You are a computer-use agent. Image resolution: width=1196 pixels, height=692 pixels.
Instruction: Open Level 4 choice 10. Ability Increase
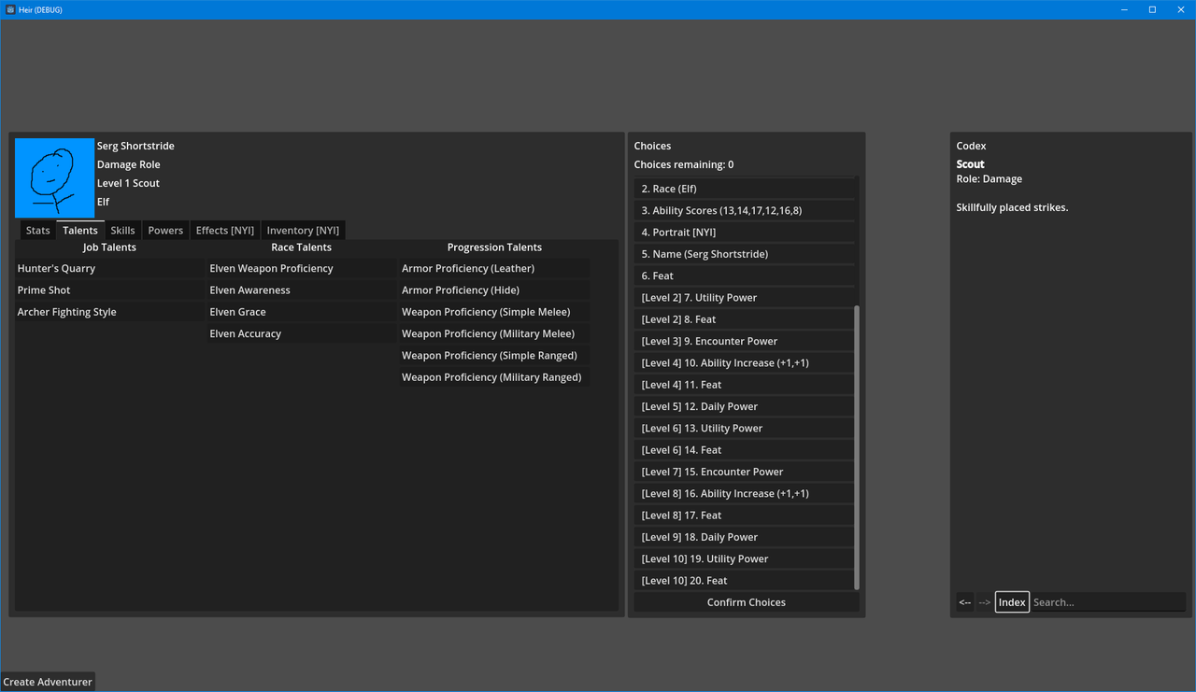coord(744,363)
